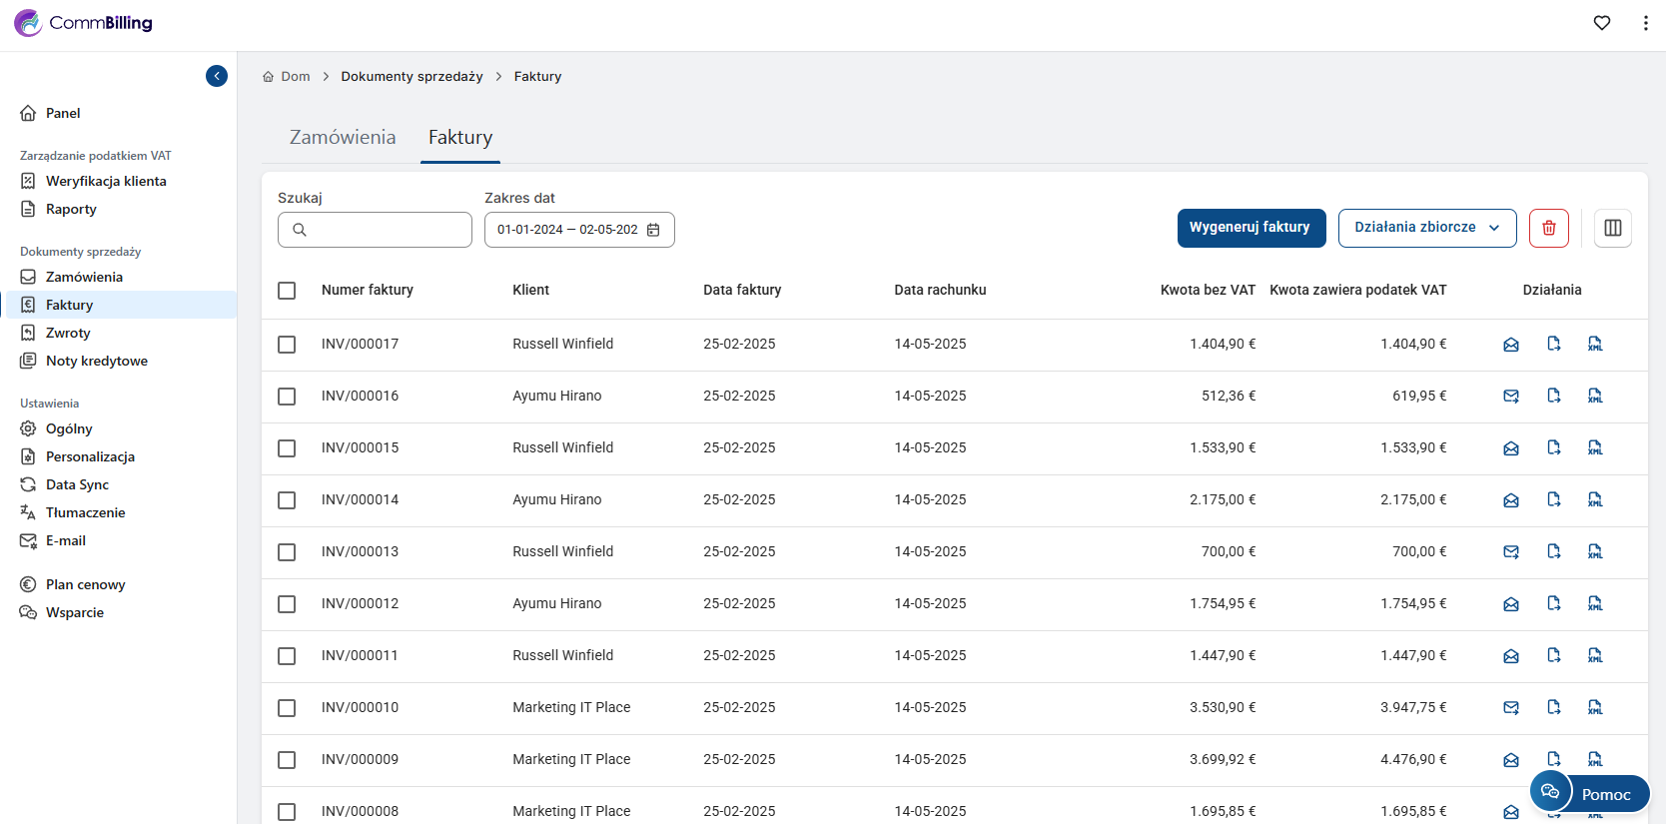Open Noty kredytowe in the sidebar
Image resolution: width=1666 pixels, height=824 pixels.
96,361
